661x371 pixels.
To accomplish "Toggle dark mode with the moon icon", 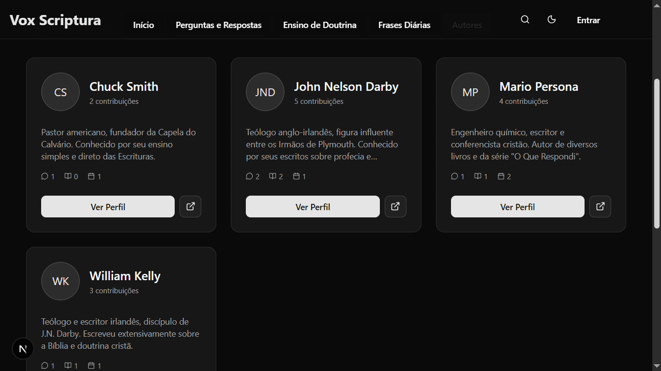I will click(x=552, y=19).
